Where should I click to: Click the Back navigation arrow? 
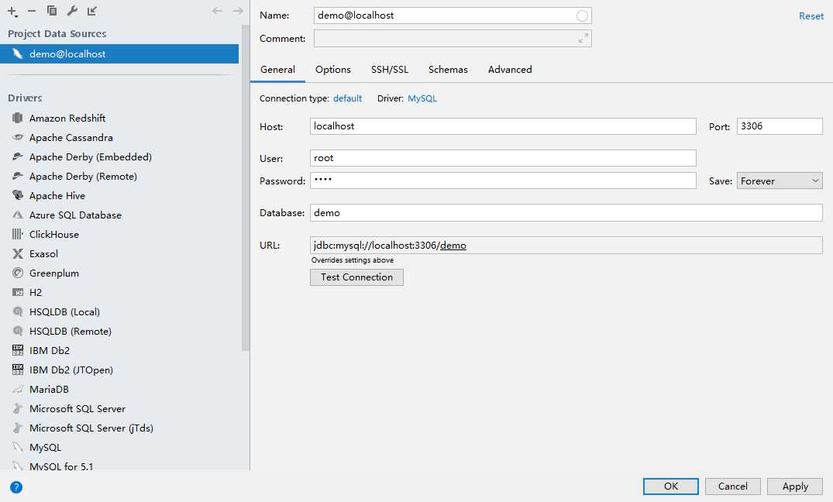(217, 11)
